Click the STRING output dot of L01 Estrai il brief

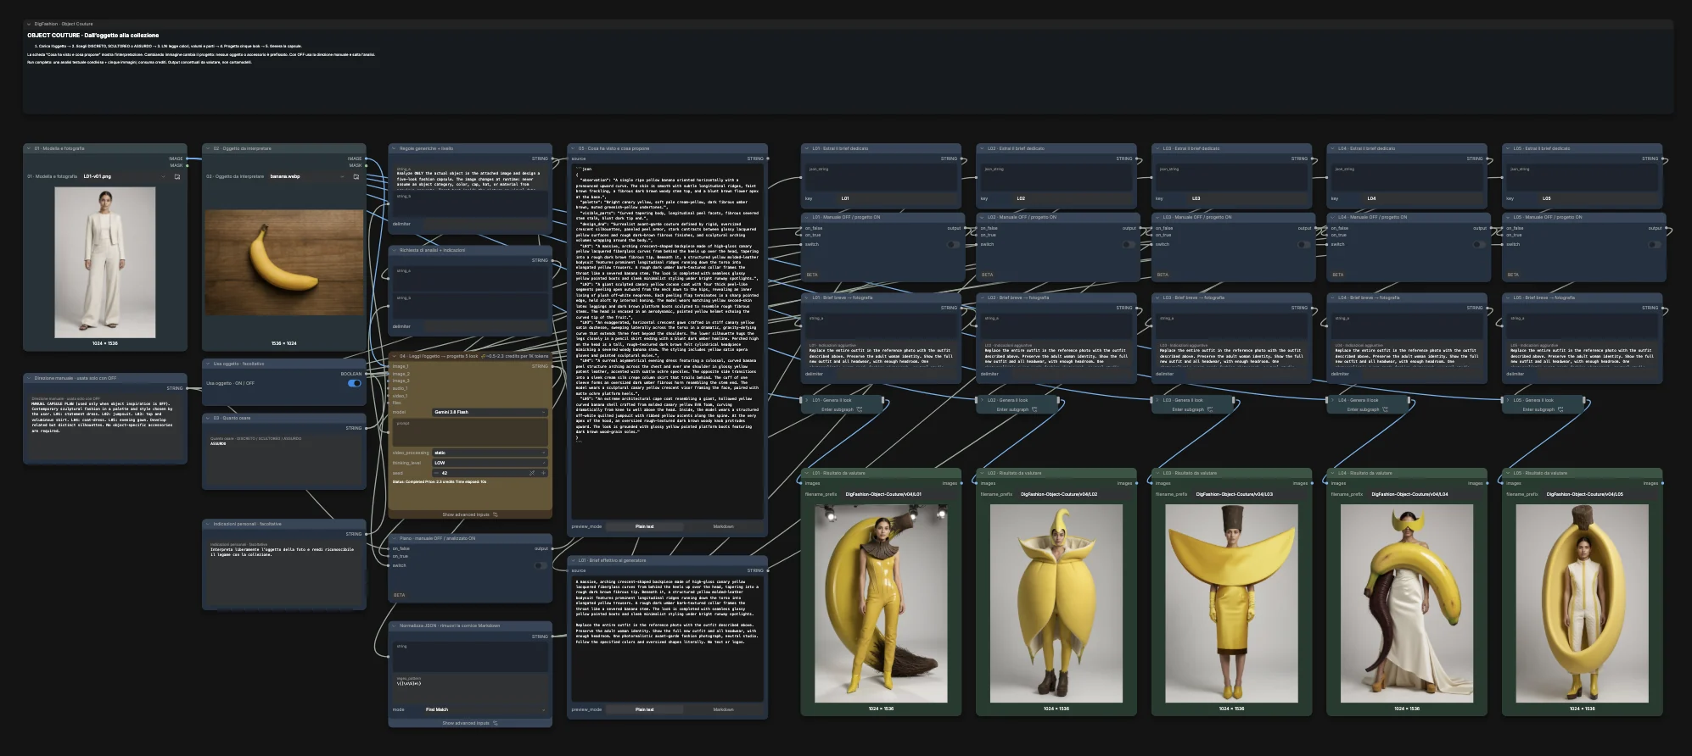point(961,158)
